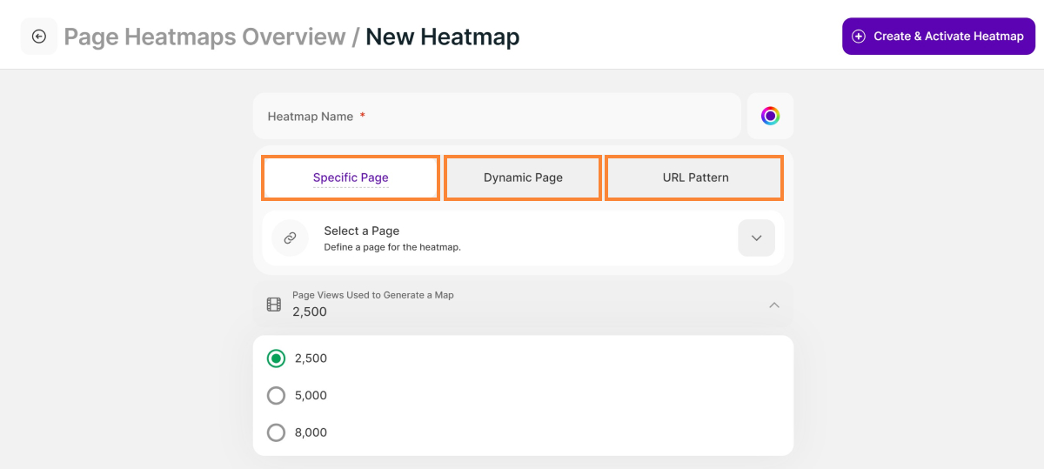Expand the Select a Page chevron dropdown

tap(756, 238)
